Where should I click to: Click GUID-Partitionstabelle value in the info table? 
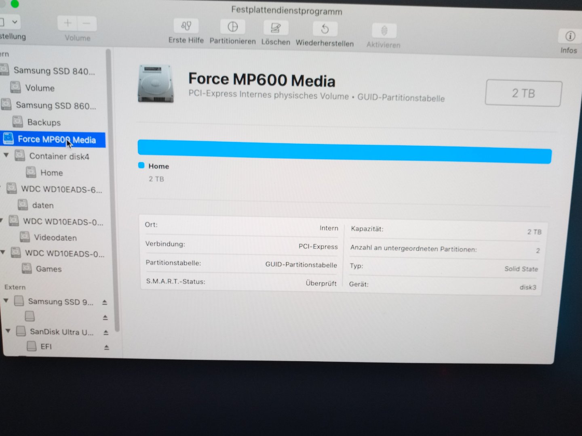point(301,264)
